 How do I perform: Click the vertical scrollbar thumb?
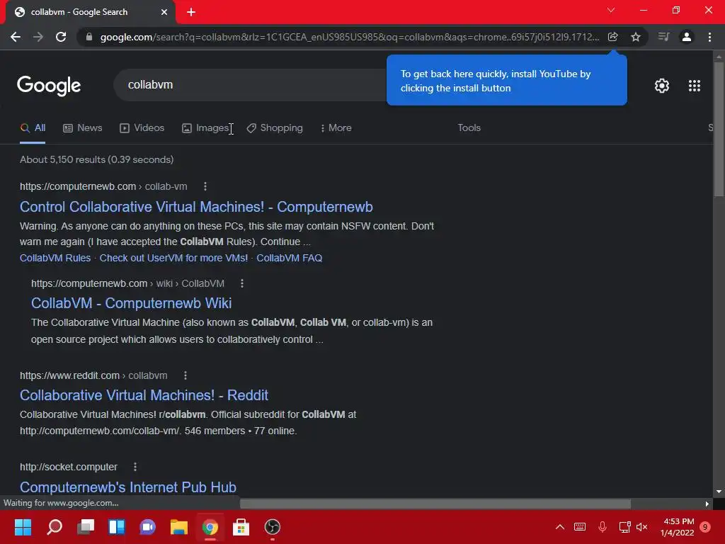coord(719,130)
